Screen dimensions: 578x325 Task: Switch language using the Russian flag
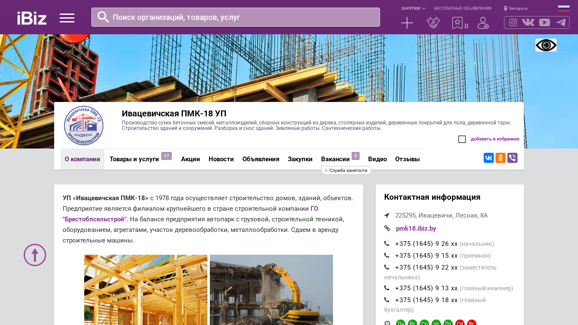point(564,8)
